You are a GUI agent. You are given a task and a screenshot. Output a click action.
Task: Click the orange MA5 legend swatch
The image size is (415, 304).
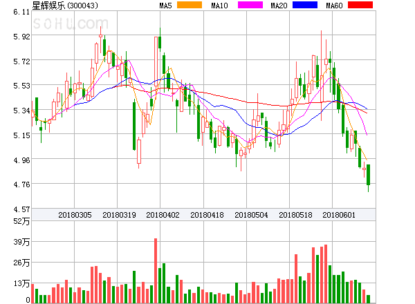click(x=190, y=5)
